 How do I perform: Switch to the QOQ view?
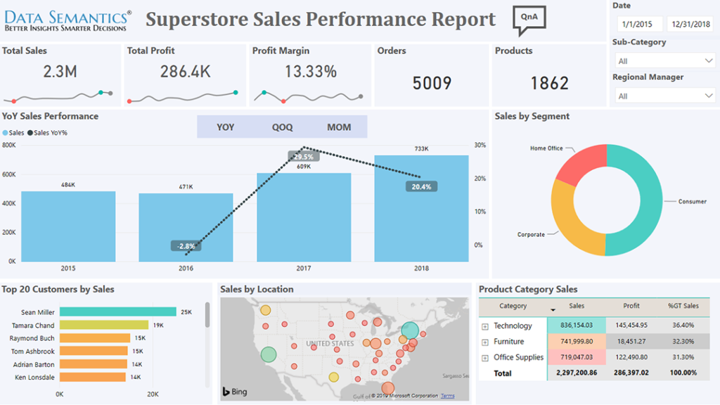tap(281, 127)
